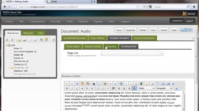Viewport: 199px width, 111px height.
Task: Switch to the Files tab
Action: pyautogui.click(x=40, y=33)
